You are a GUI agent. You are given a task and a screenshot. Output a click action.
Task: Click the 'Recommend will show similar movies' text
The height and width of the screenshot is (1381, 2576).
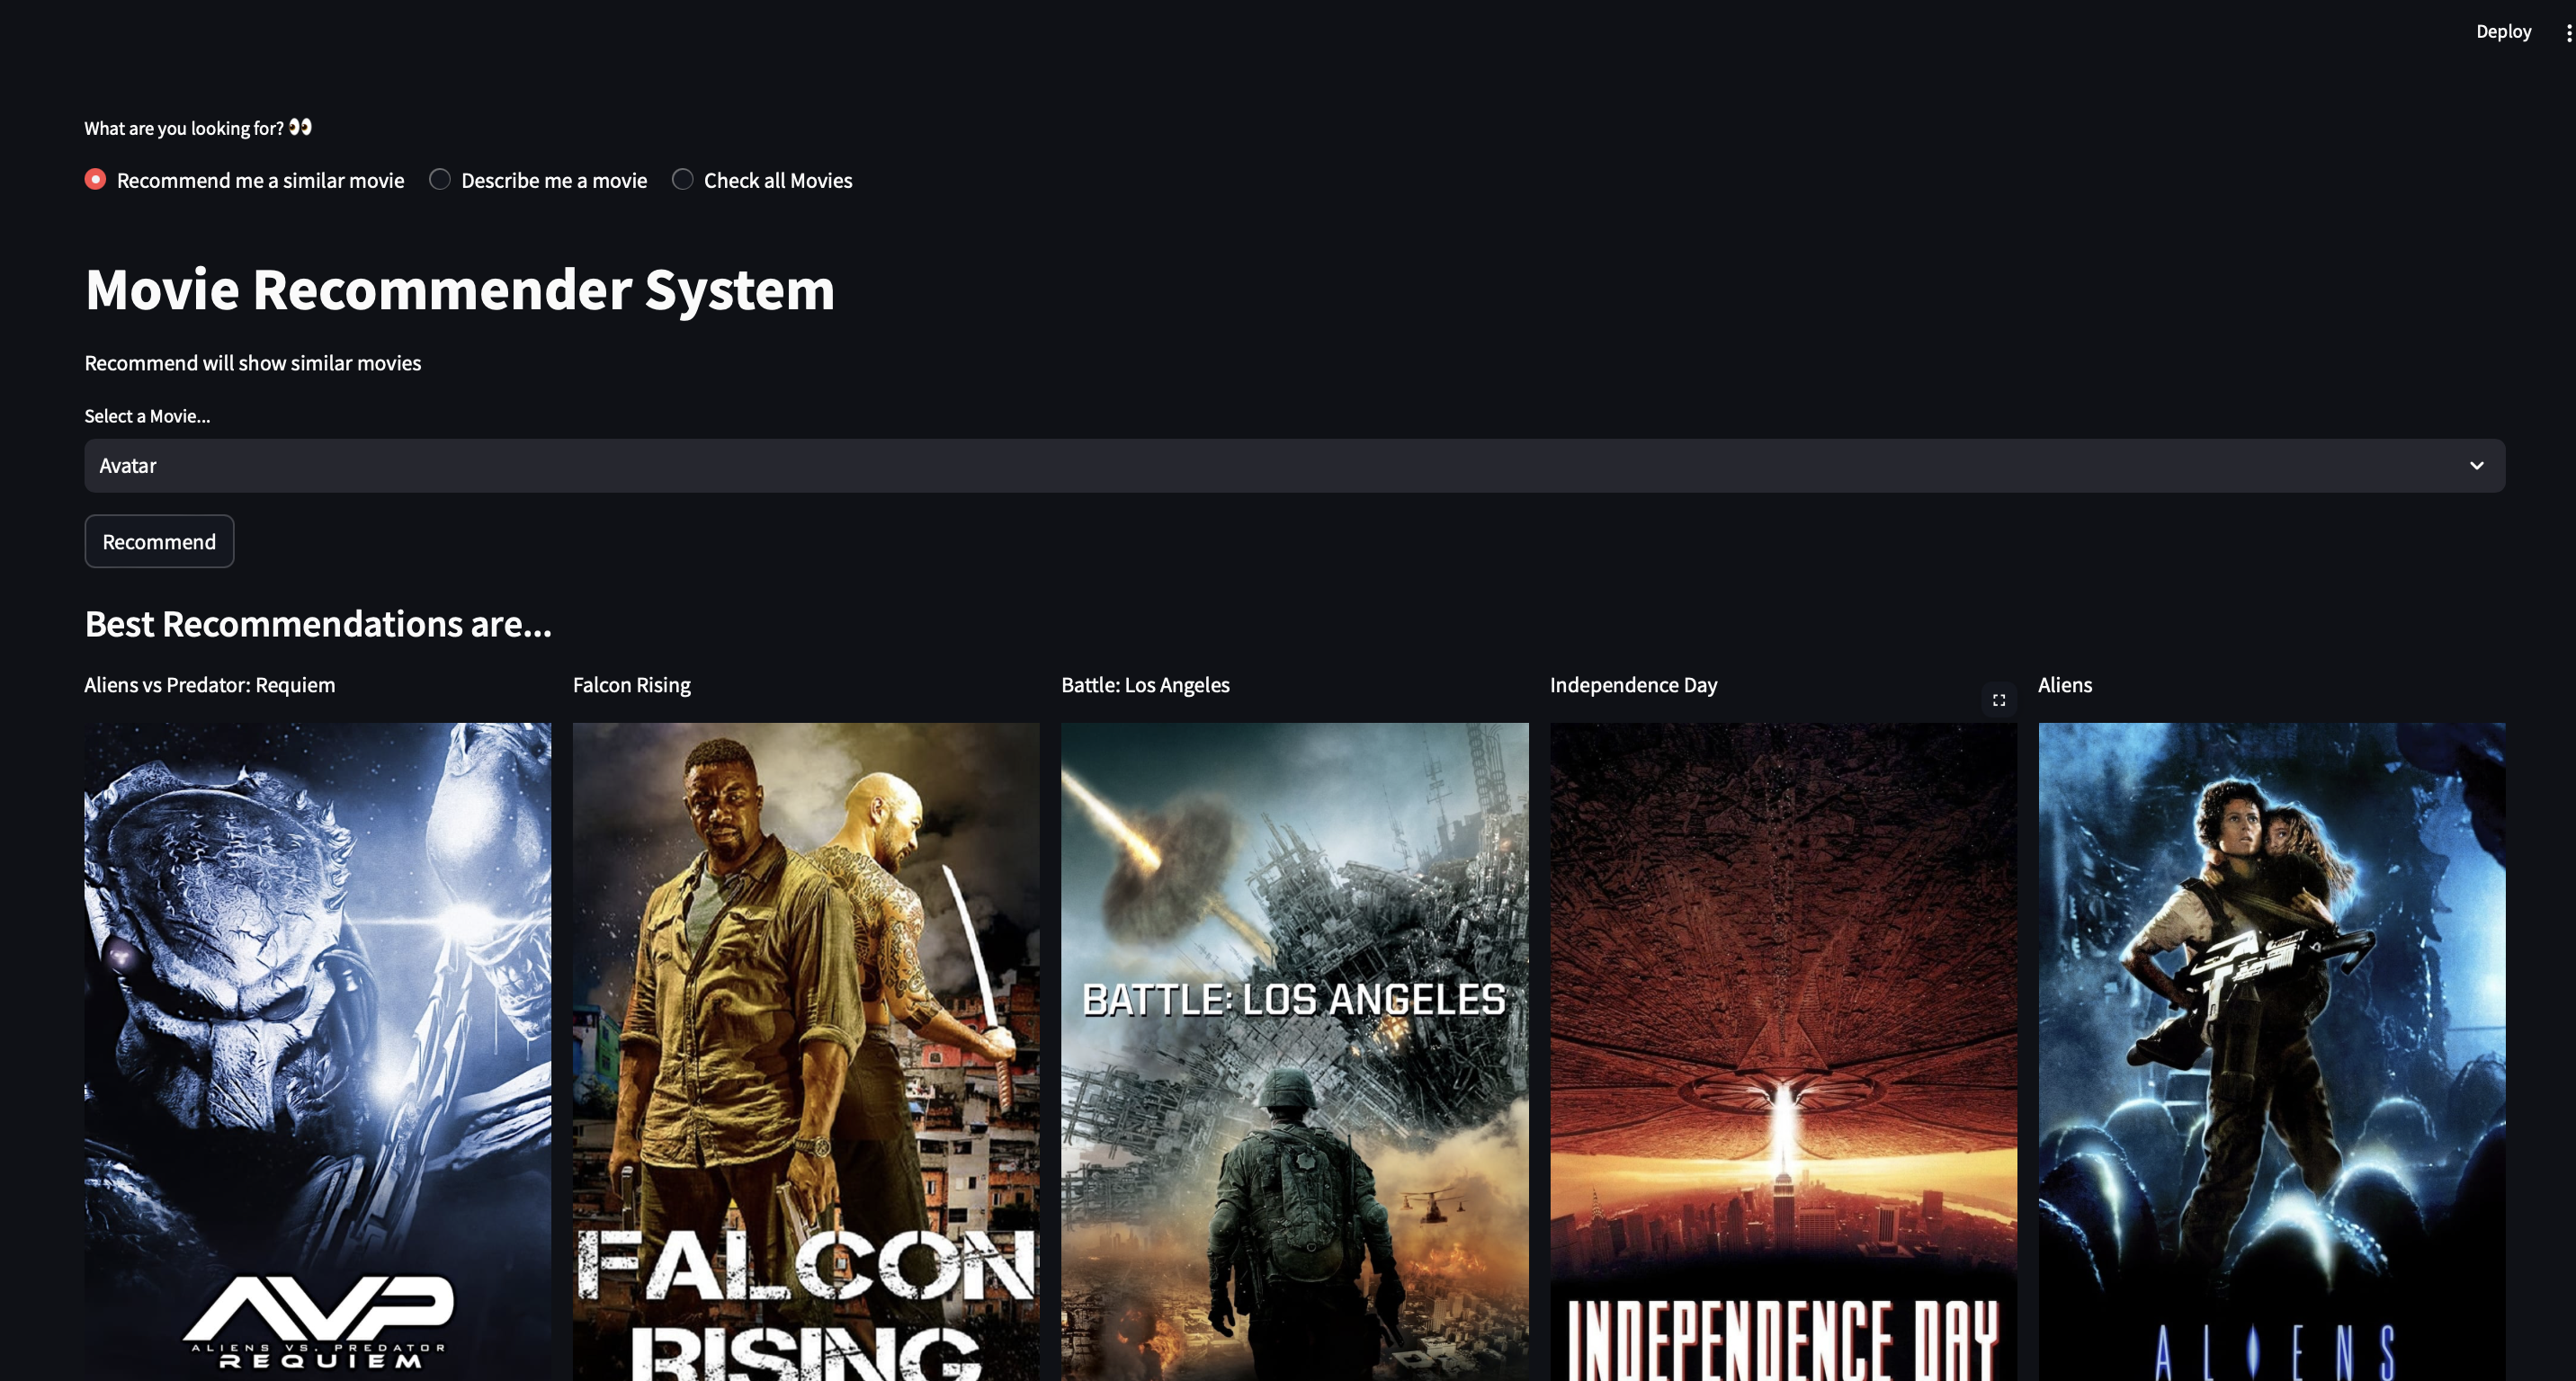[x=252, y=362]
